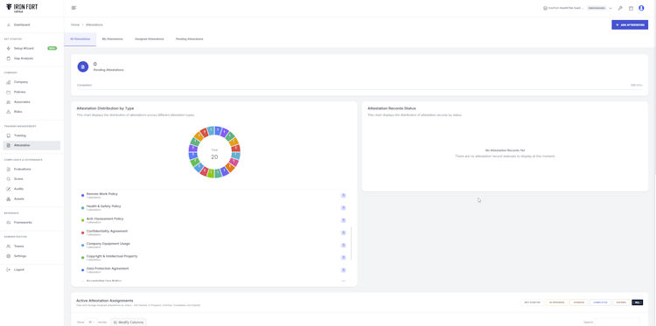
Task: Switch to the My Attestations tab
Action: tap(113, 38)
